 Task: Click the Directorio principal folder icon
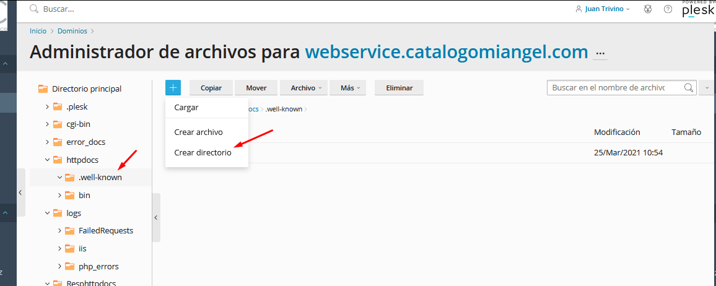pyautogui.click(x=43, y=89)
